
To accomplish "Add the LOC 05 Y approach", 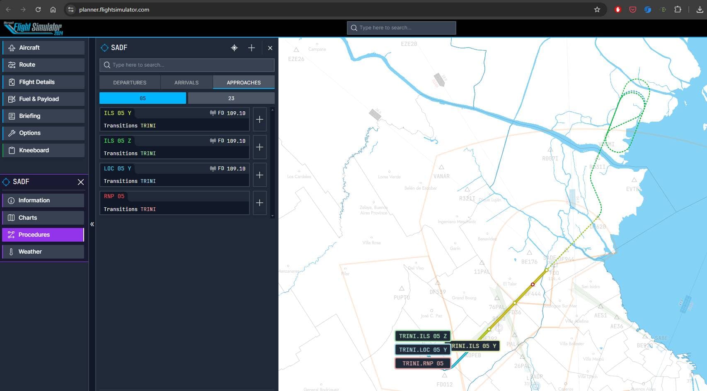I will (x=259, y=175).
